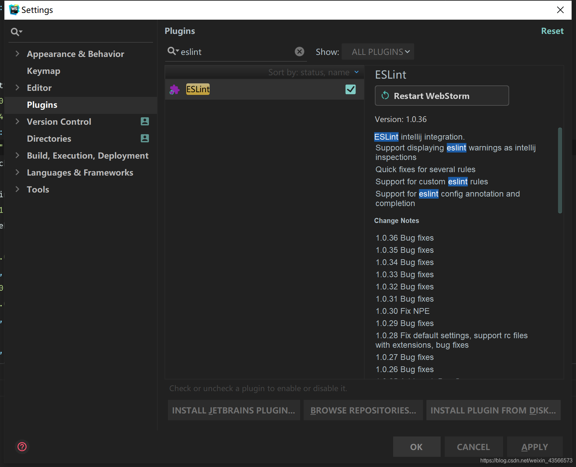This screenshot has width=576, height=467.
Task: Select Appearance & Behavior in settings tree
Action: click(75, 54)
